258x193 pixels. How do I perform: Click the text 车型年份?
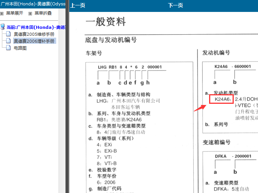click(107, 176)
